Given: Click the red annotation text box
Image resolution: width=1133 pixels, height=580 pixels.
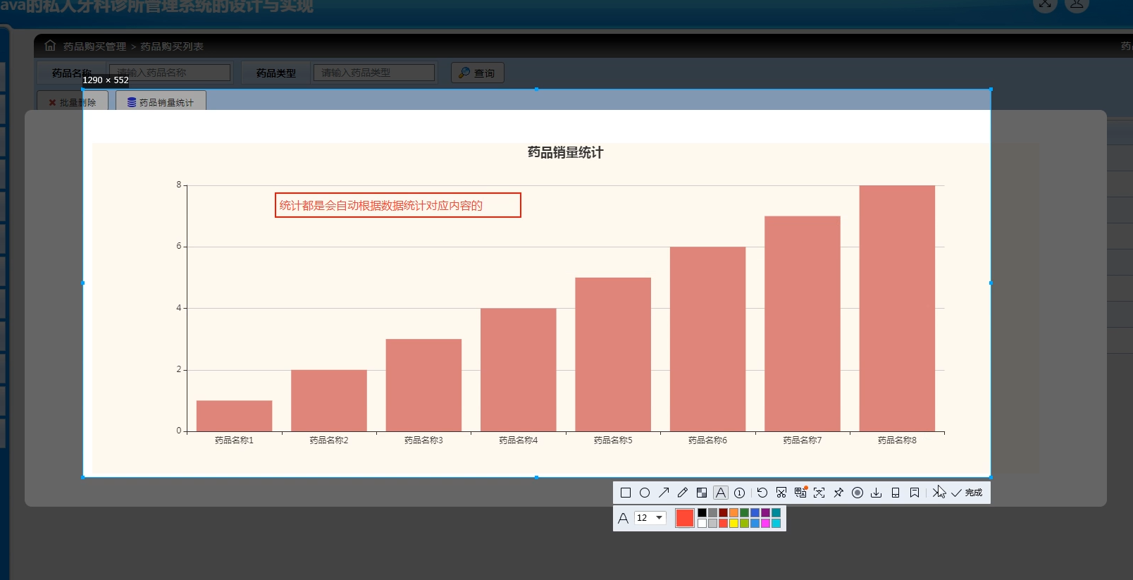Looking at the screenshot, I should 398,205.
